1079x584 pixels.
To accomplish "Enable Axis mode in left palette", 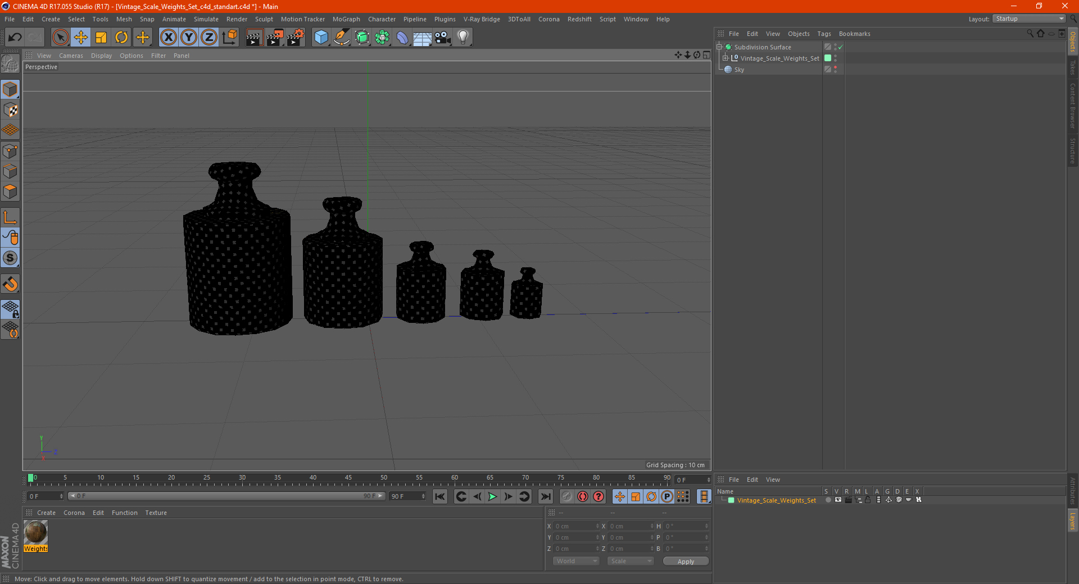I will click(x=10, y=217).
